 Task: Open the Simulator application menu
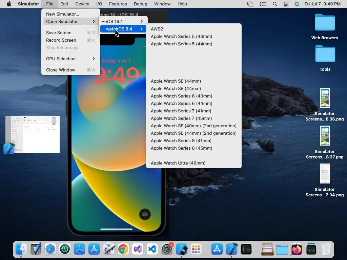[28, 4]
